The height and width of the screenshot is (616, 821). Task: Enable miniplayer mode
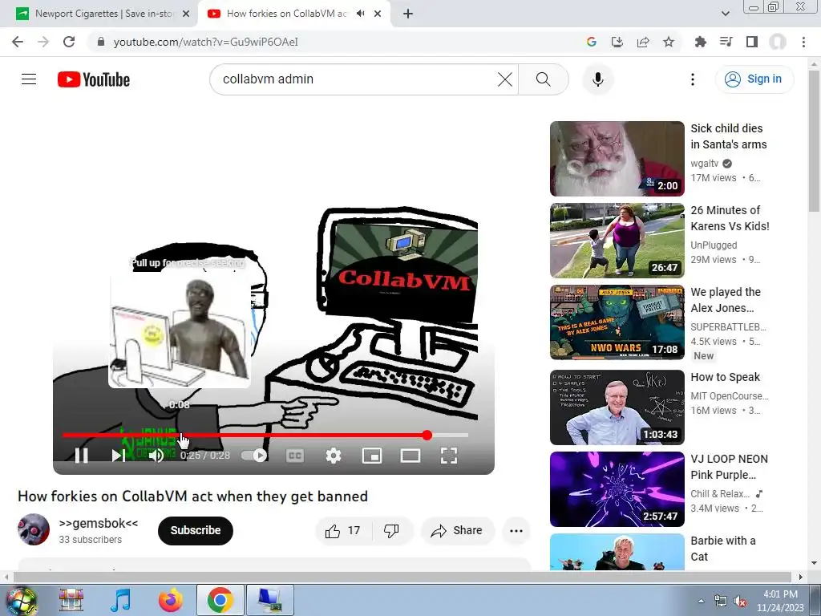(372, 456)
